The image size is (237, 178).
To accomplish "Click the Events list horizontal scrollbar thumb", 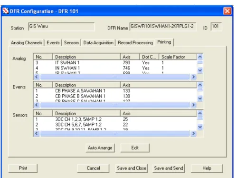I will point(115,105).
